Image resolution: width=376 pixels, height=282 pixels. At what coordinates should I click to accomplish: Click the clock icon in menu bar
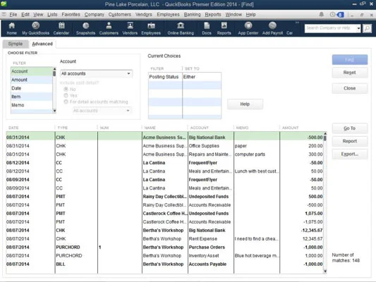[x=332, y=15]
